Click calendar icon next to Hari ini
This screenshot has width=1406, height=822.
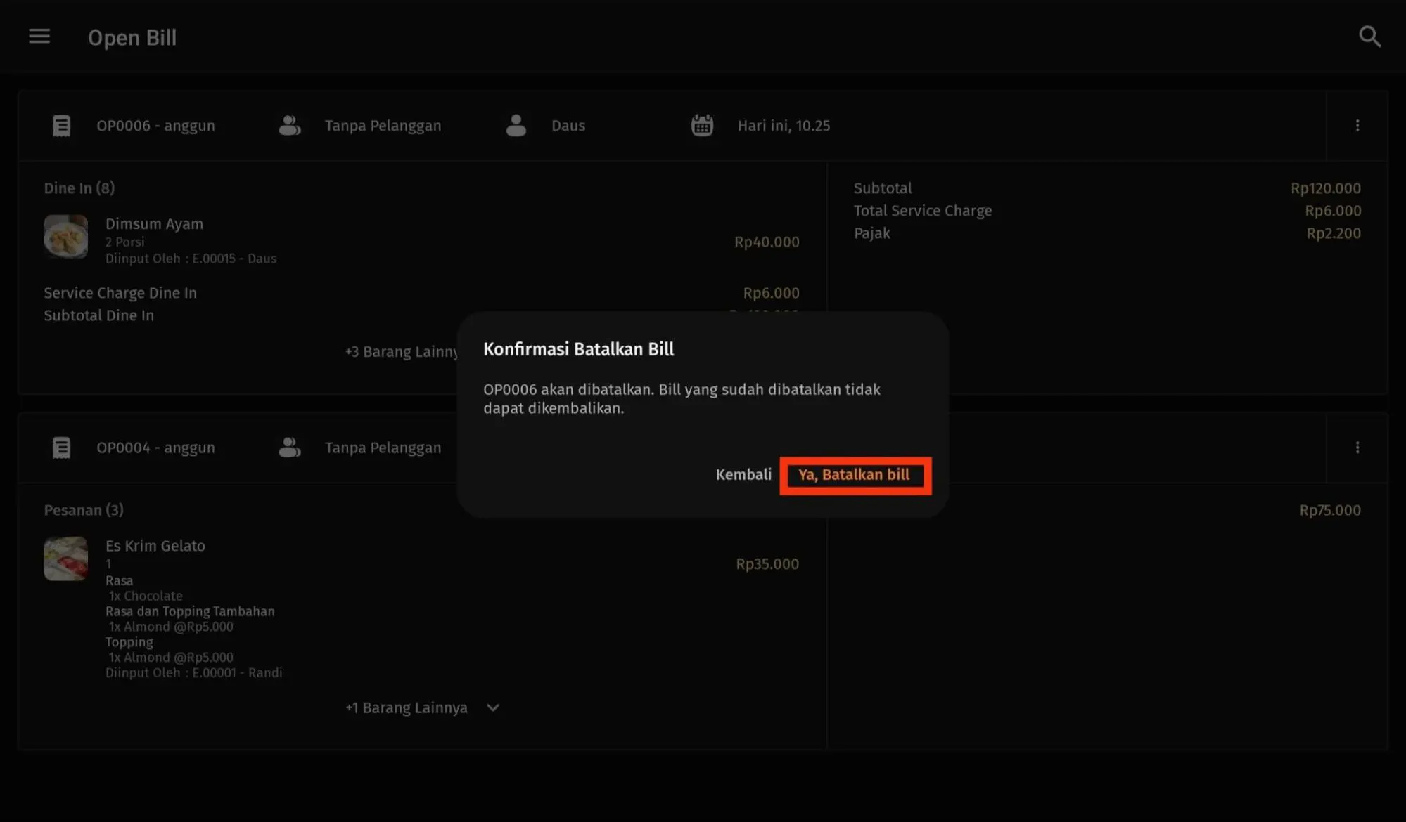[702, 126]
